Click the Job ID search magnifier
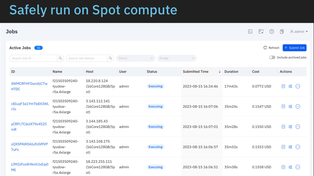This screenshot has height=176, width=314. click(60, 58)
